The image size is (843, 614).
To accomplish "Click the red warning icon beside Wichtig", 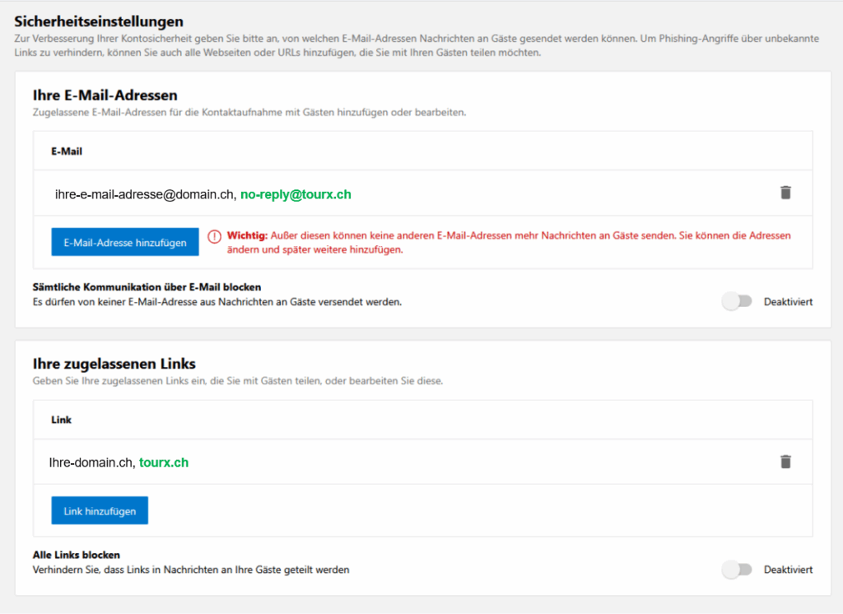I will tap(215, 236).
